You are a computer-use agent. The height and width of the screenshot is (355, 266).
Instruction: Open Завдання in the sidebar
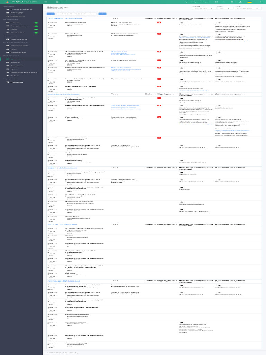click(x=21, y=66)
